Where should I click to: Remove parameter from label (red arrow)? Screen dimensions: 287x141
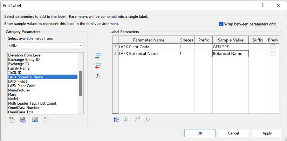(x=98, y=66)
